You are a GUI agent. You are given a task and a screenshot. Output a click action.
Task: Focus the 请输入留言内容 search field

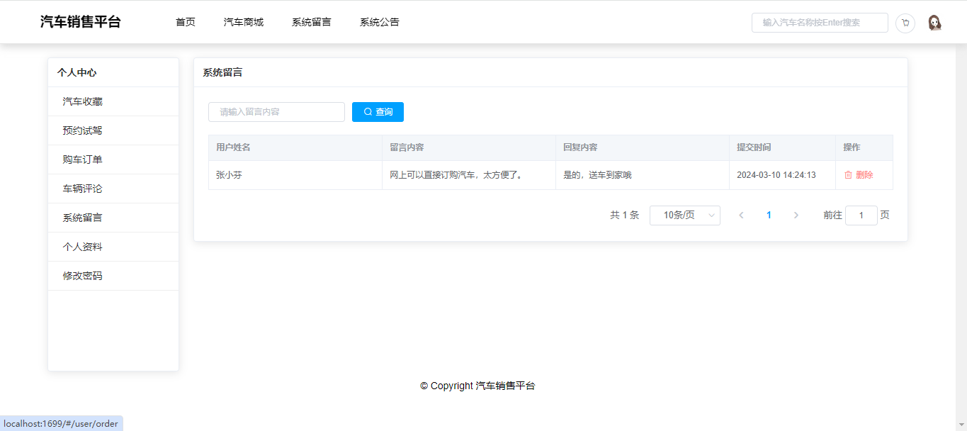coord(276,112)
